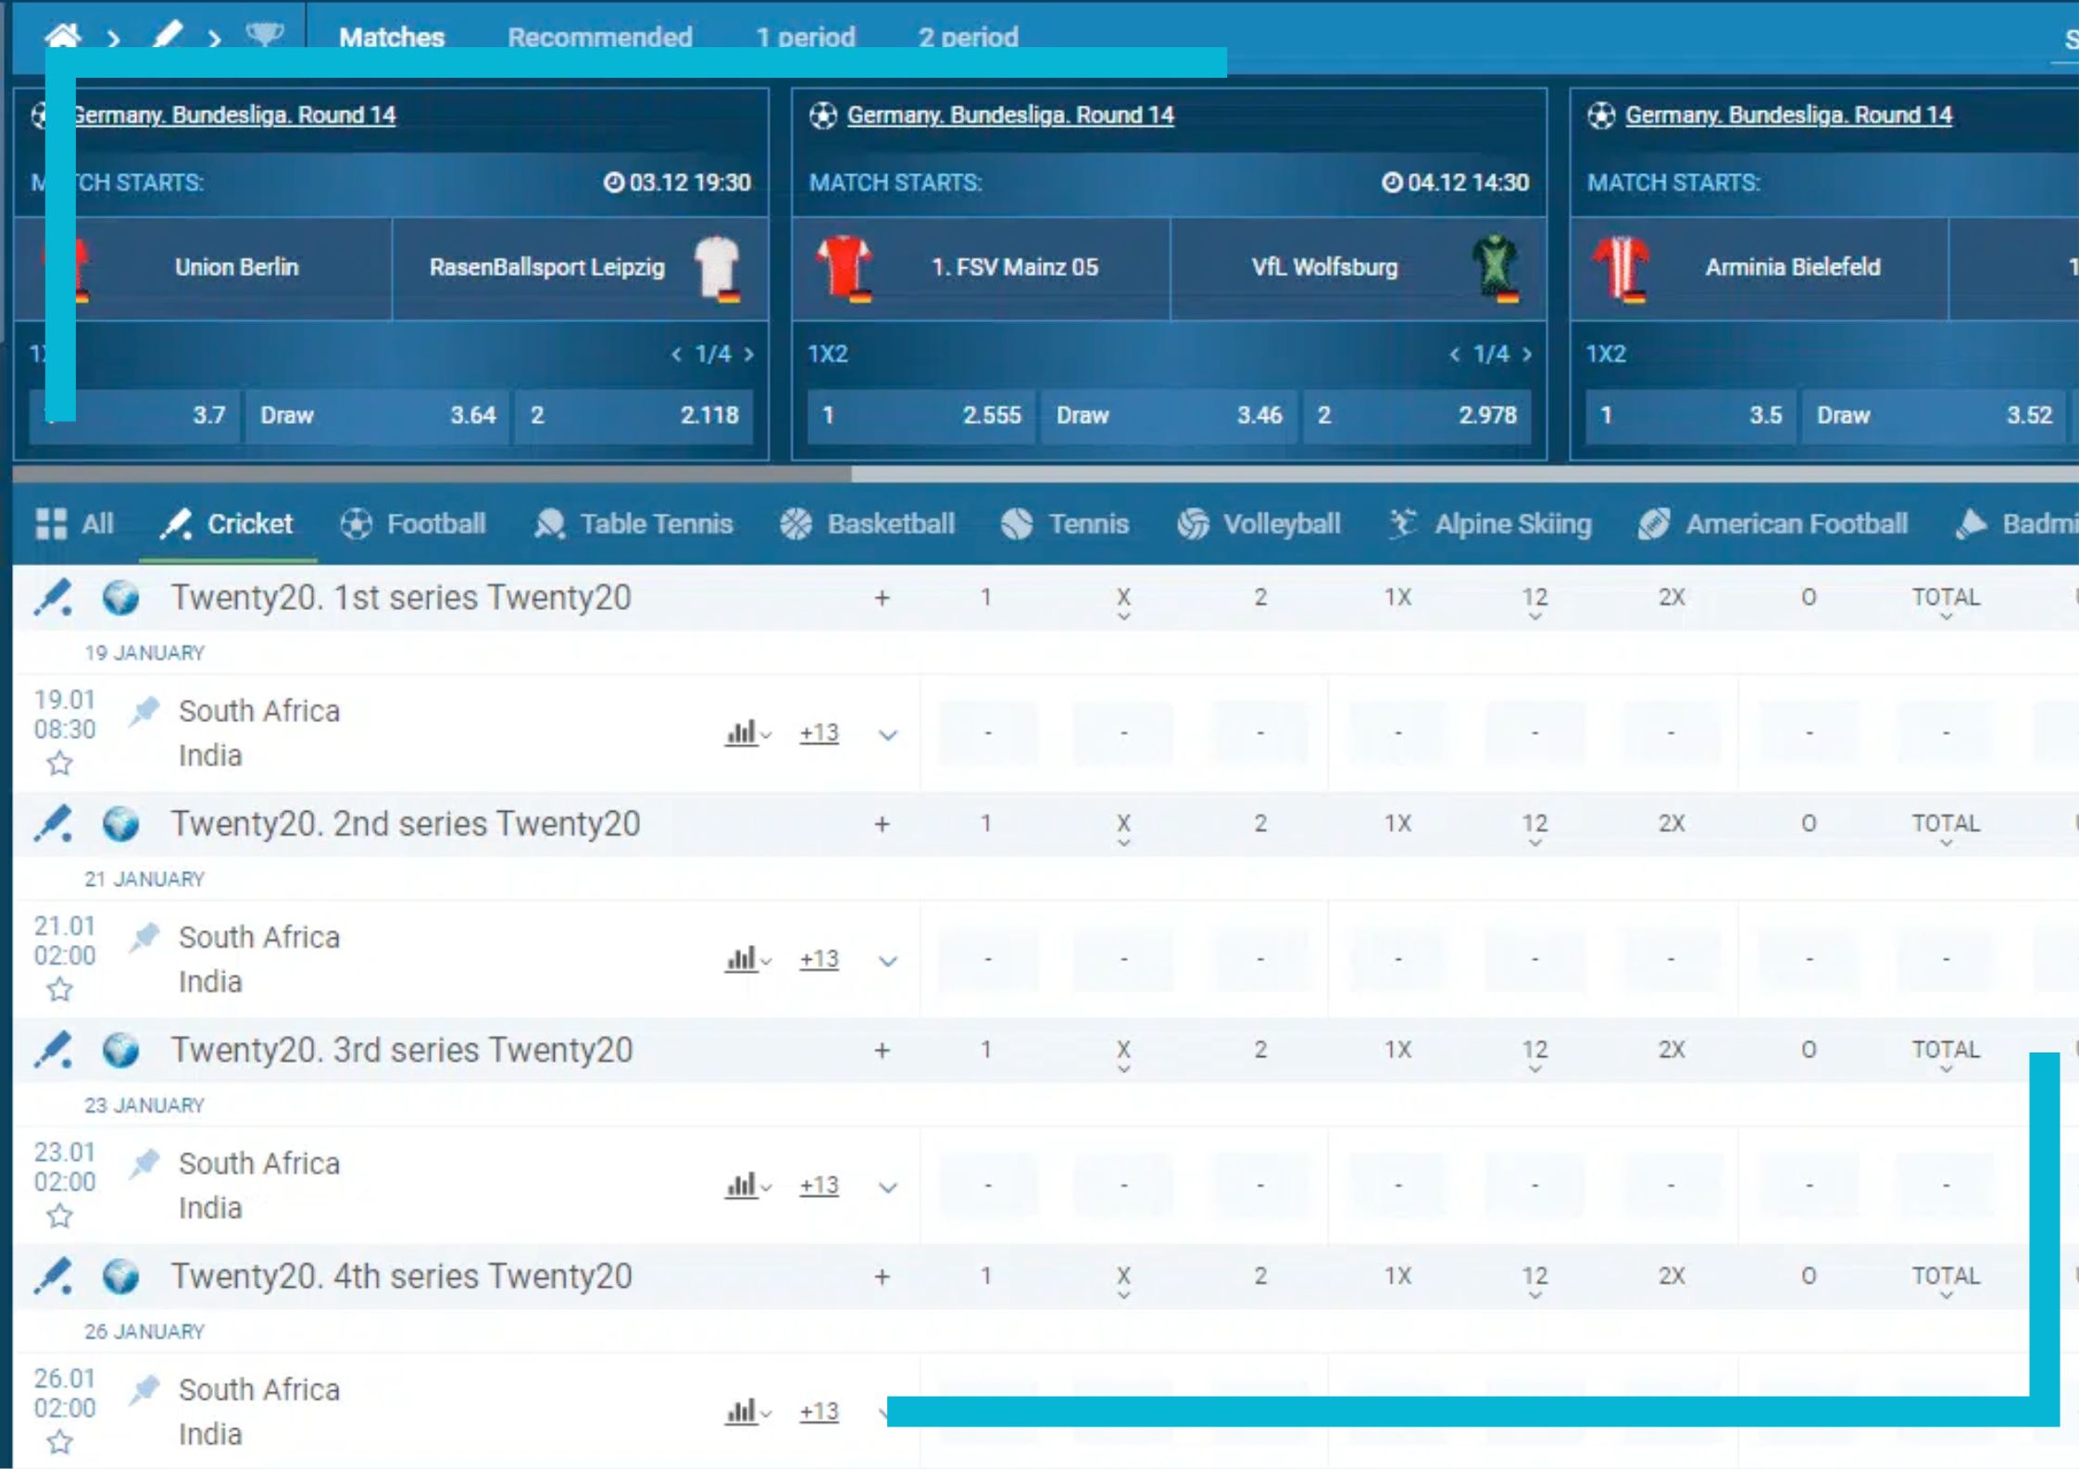Click Draw odds 3.64 for Union Berlin match

378,415
